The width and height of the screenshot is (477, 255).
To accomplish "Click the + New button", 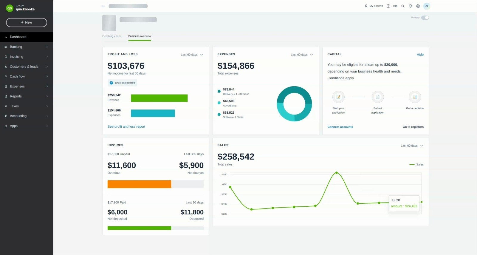I will pyautogui.click(x=27, y=22).
